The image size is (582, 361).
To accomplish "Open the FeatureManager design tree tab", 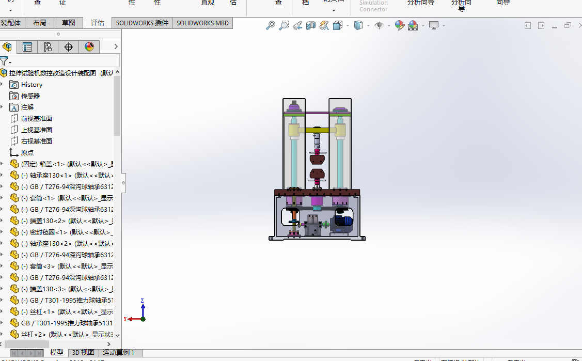I will click(7, 47).
